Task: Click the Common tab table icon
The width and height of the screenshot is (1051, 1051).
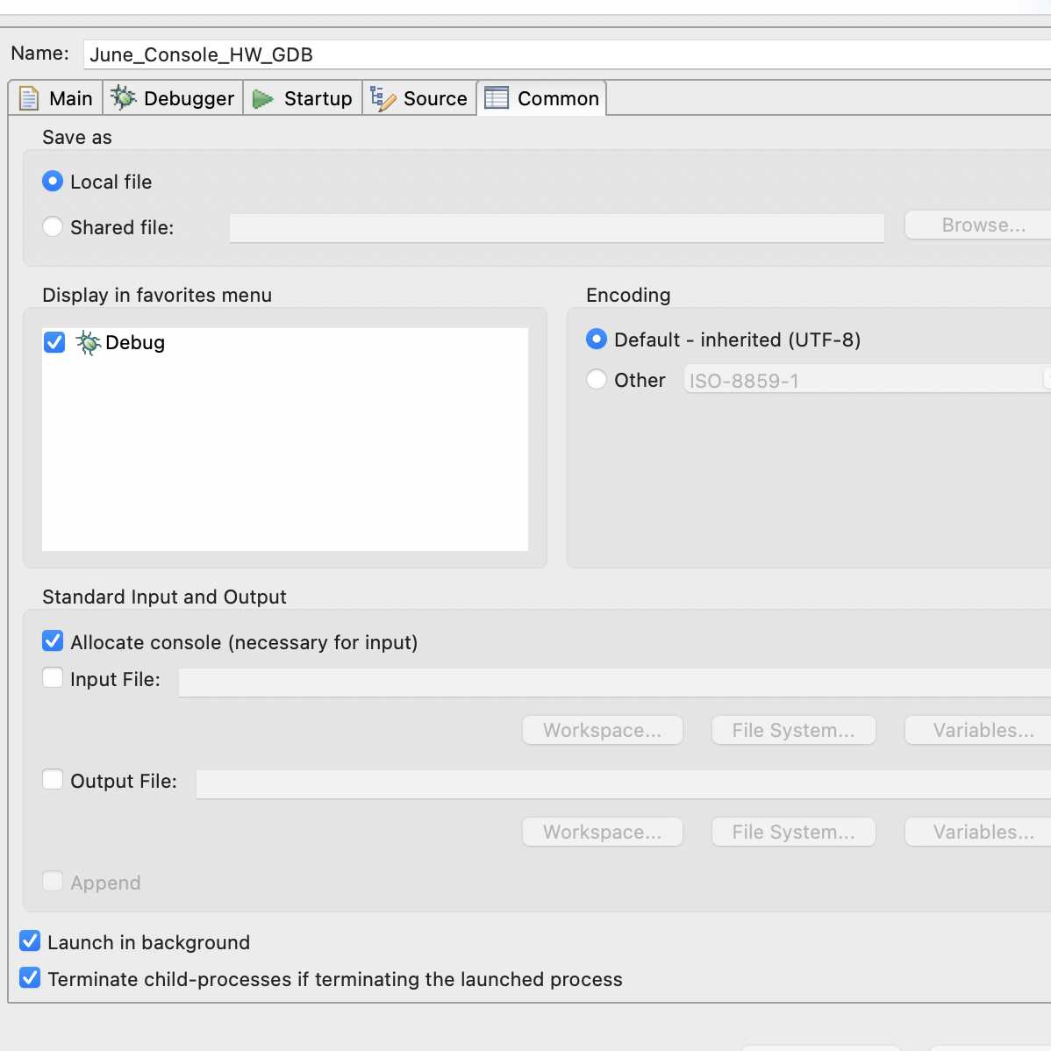Action: [497, 98]
